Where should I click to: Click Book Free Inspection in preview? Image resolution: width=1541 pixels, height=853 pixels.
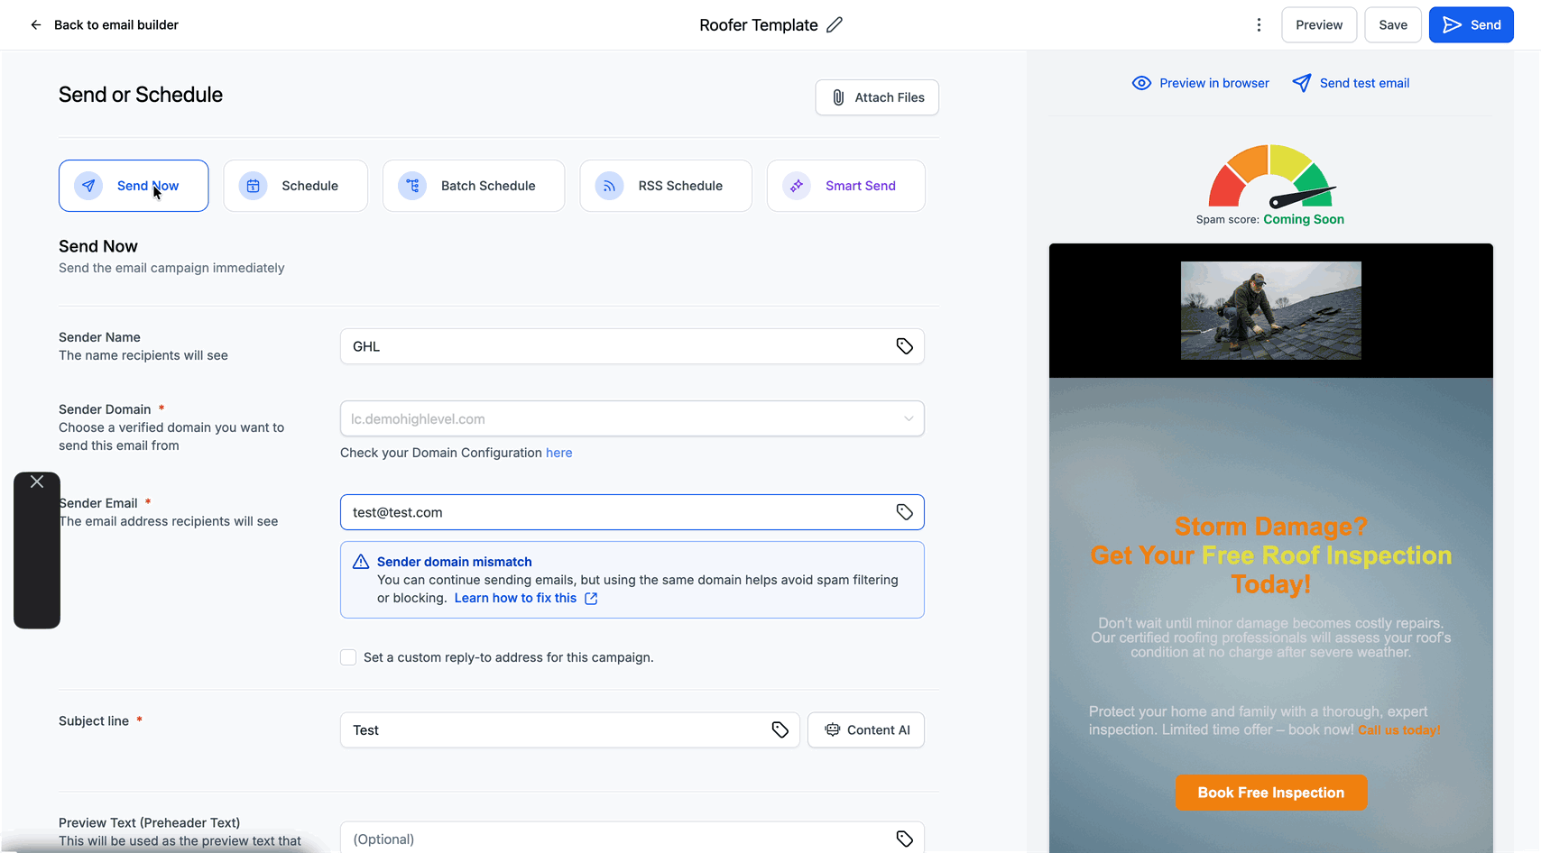click(x=1271, y=793)
